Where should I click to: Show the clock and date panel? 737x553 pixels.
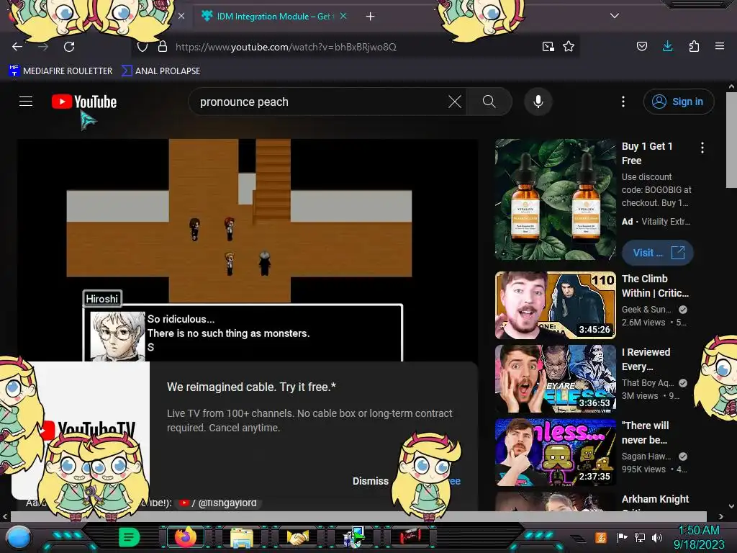point(699,537)
